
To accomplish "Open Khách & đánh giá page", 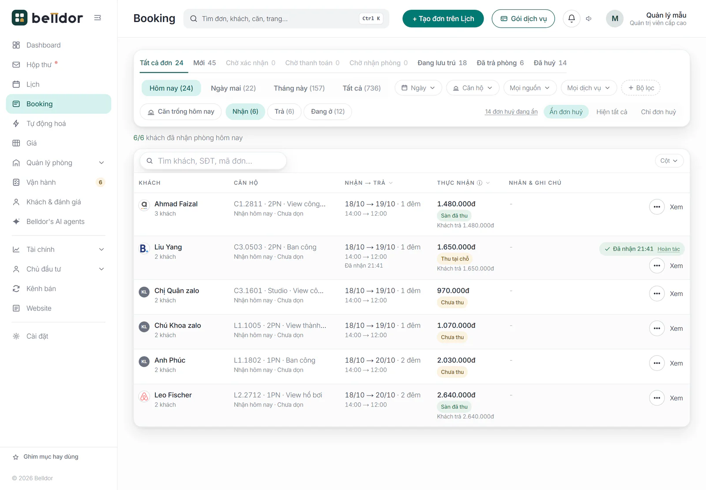I will pos(59,202).
